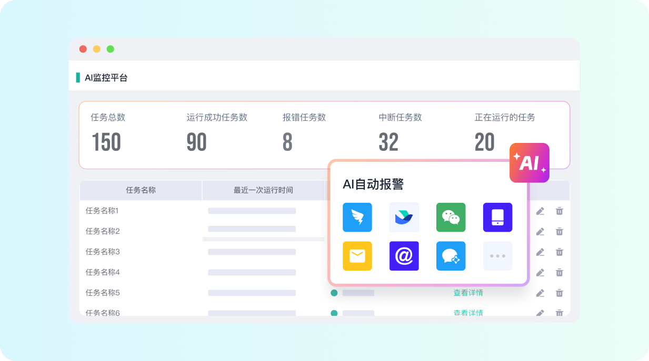This screenshot has height=361, width=649.
Task: Edit 任务名称2 with pencil icon
Action: tap(540, 232)
